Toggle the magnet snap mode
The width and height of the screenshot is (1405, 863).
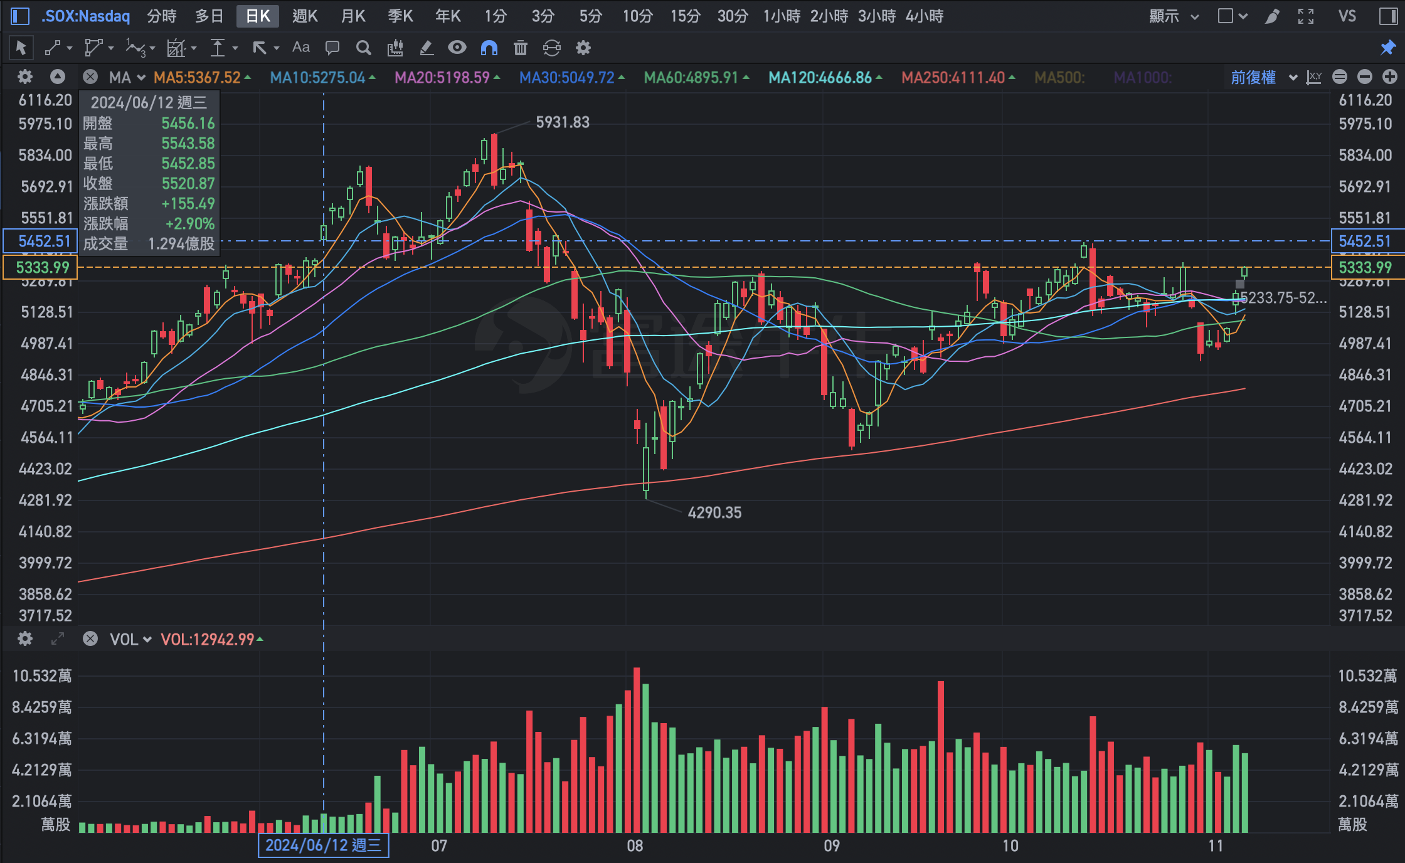(x=489, y=48)
